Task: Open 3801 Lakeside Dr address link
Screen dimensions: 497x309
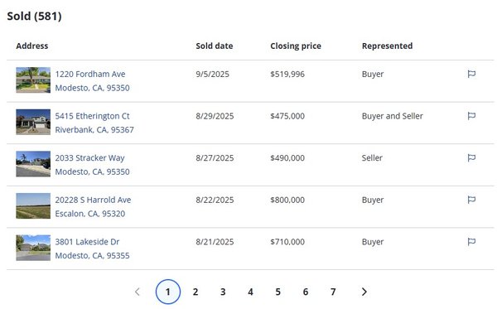Action: 87,242
